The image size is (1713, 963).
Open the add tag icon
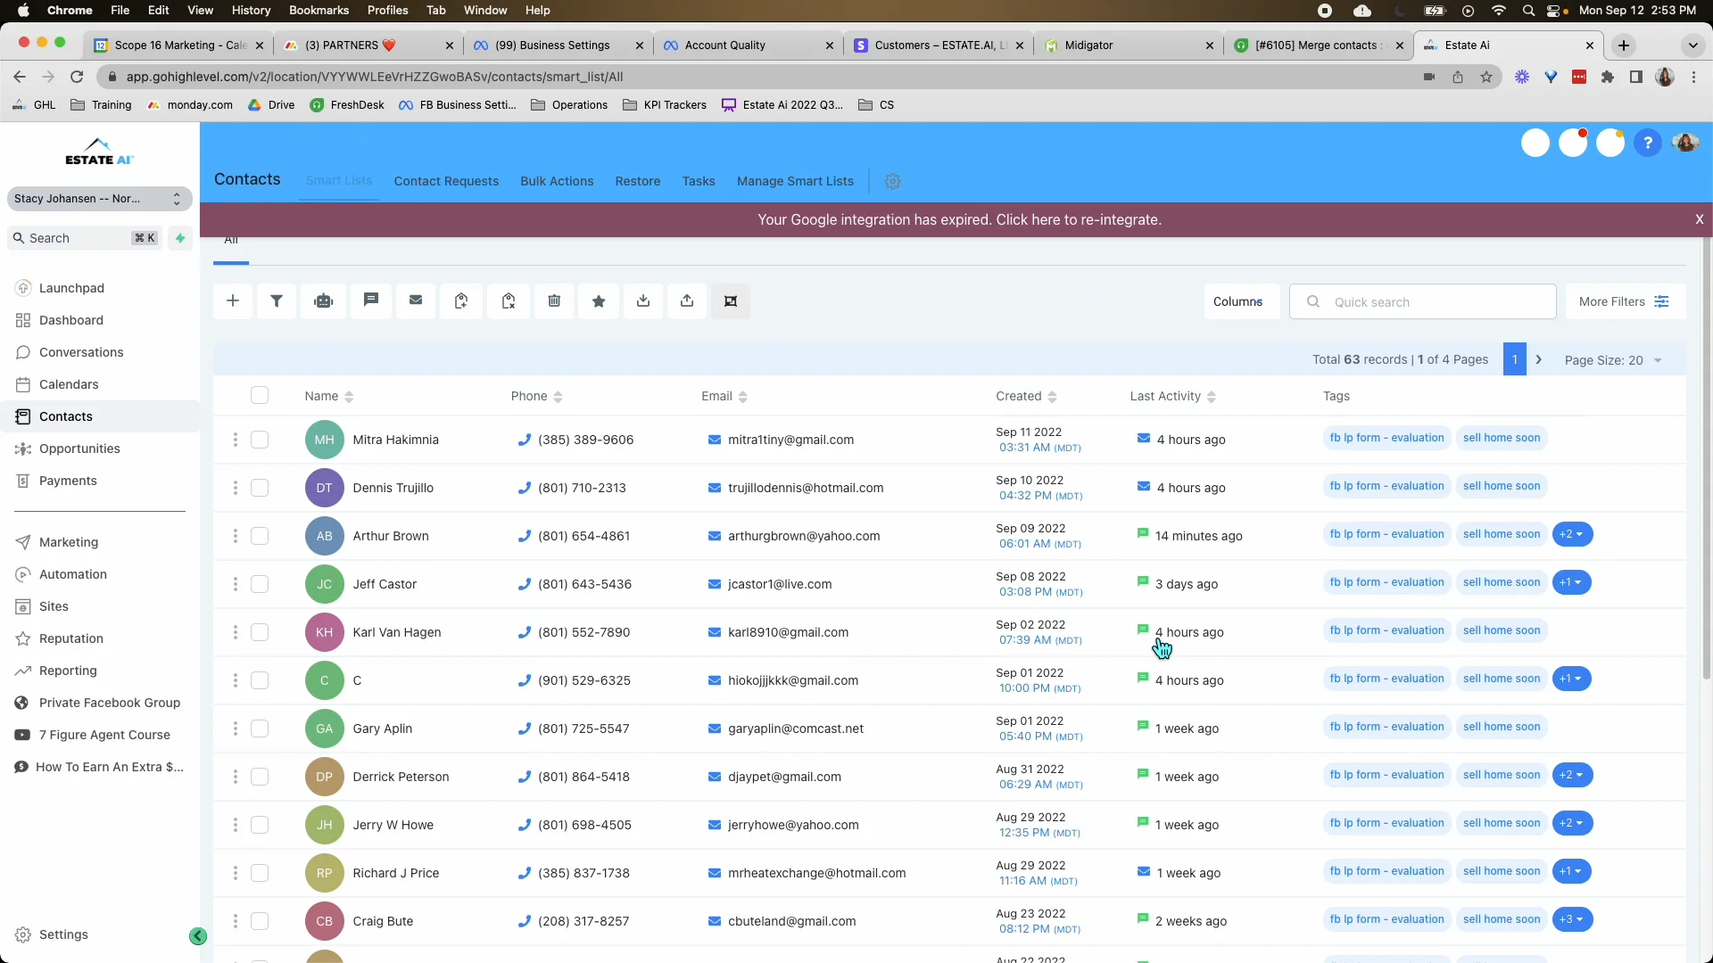click(x=461, y=301)
